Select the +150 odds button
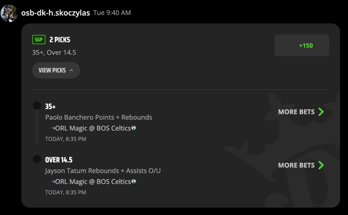The width and height of the screenshot is (348, 215). [x=302, y=45]
